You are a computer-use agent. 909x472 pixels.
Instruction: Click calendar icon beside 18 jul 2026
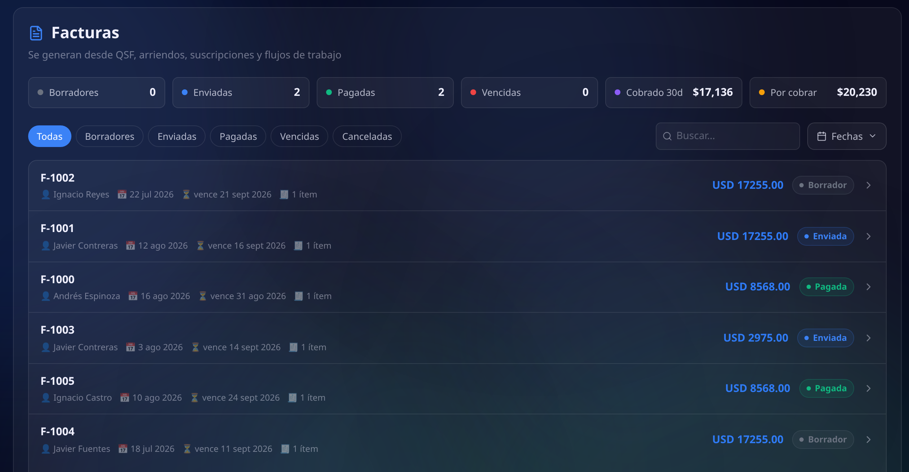pyautogui.click(x=123, y=449)
